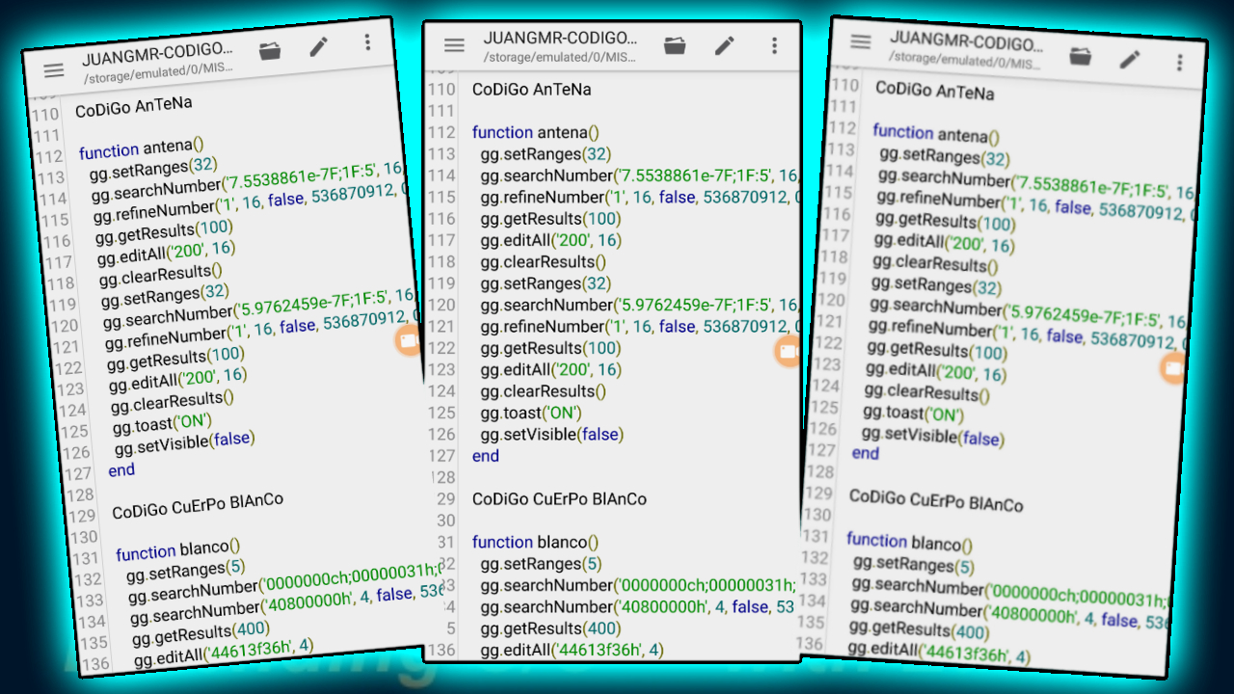The width and height of the screenshot is (1234, 694).
Task: Open the three-dot overflow menu on the right screenshot
Action: 1179,62
